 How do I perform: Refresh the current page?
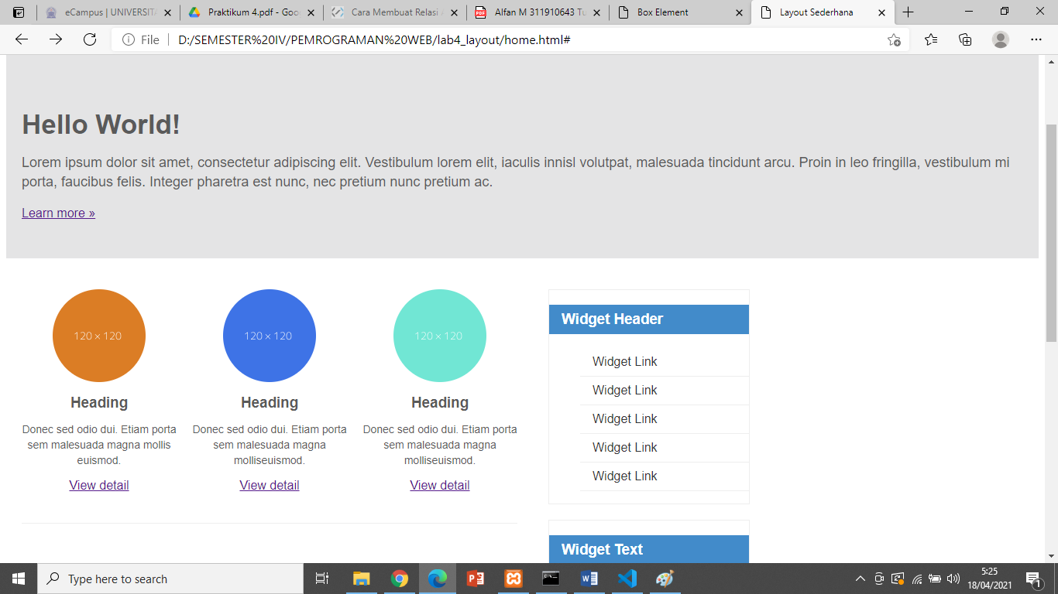pos(90,39)
